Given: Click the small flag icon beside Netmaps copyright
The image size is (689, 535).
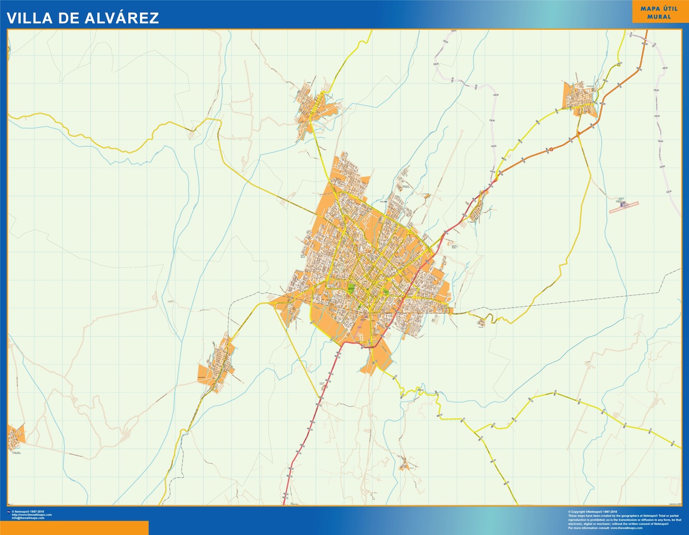Looking at the screenshot, I should point(8,512).
